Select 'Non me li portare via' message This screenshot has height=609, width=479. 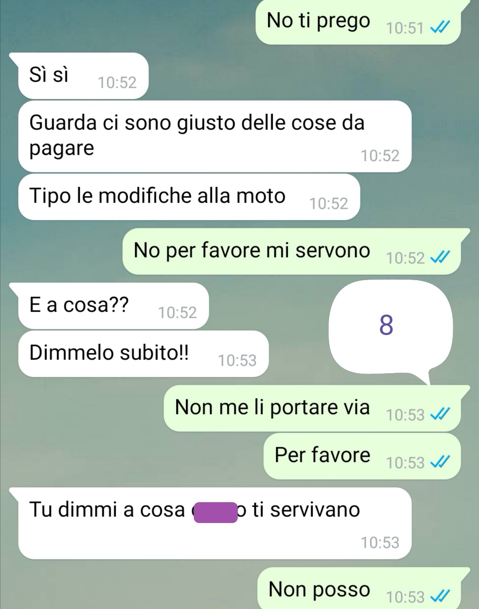click(x=313, y=408)
